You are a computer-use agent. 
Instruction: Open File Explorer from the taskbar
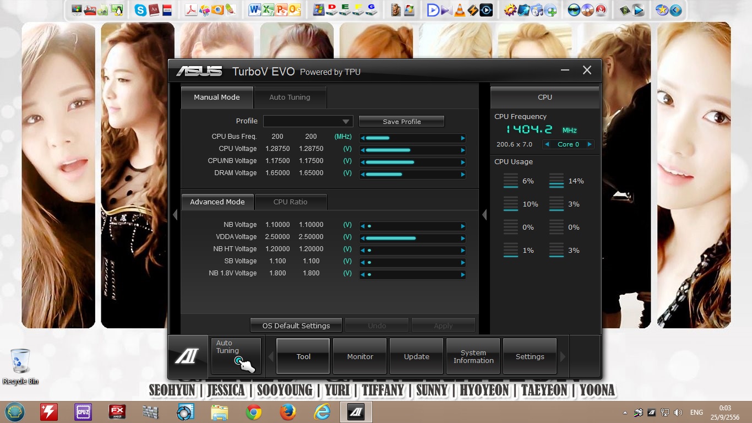pyautogui.click(x=220, y=412)
